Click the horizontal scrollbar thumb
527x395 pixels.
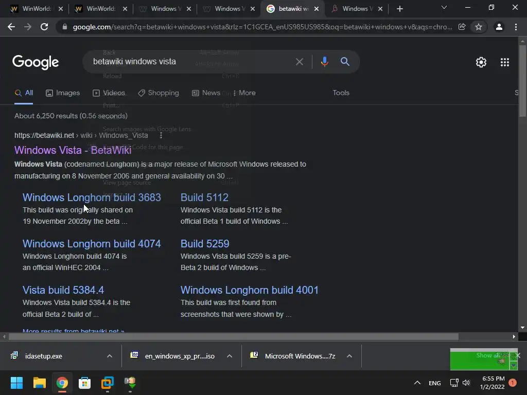233,336
